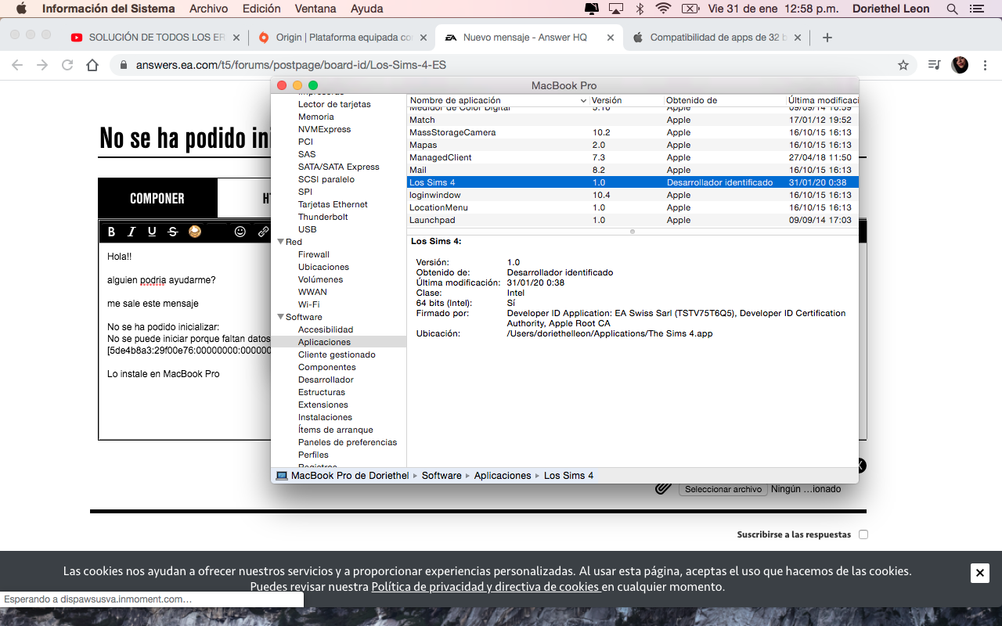1002x626 pixels.
Task: Open the Apple menu
Action: pyautogui.click(x=21, y=9)
